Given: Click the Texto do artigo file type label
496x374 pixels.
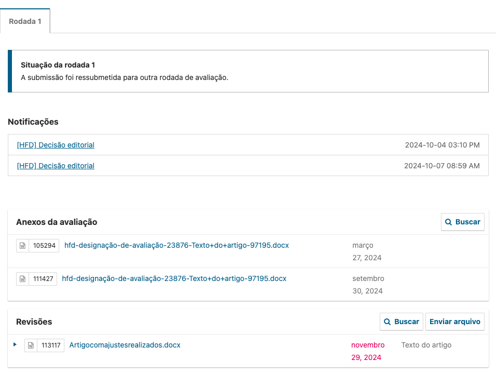Looking at the screenshot, I should point(426,345).
